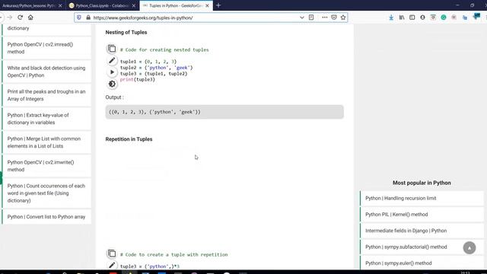Open address bar history dropdown arrow
The height and width of the screenshot is (274, 487).
(x=301, y=18)
